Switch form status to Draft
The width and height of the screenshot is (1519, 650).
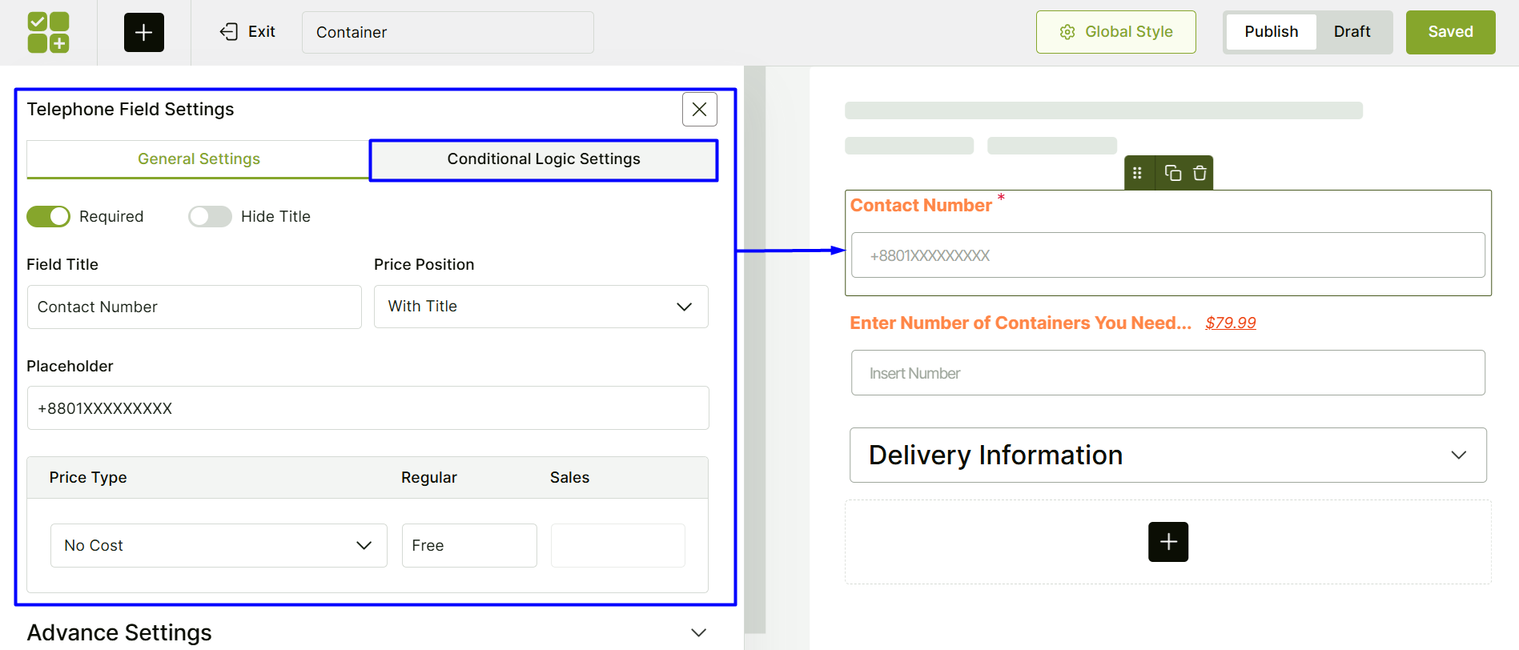point(1352,32)
